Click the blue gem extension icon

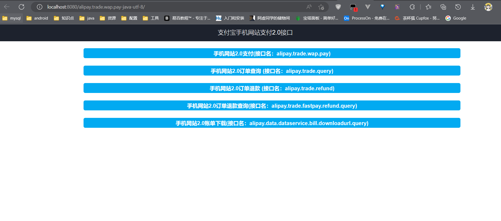click(383, 7)
